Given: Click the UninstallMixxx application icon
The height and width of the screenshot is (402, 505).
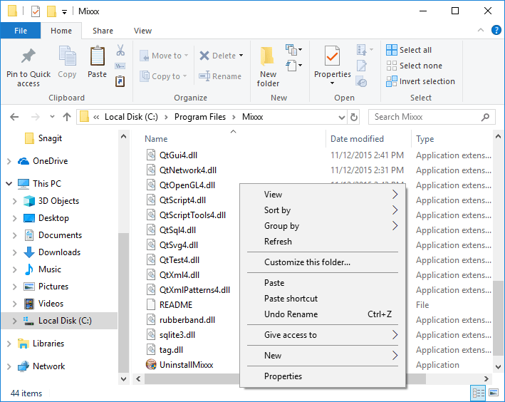Looking at the screenshot, I should coord(151,365).
